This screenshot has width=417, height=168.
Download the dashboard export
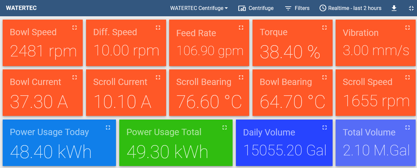tap(394, 8)
